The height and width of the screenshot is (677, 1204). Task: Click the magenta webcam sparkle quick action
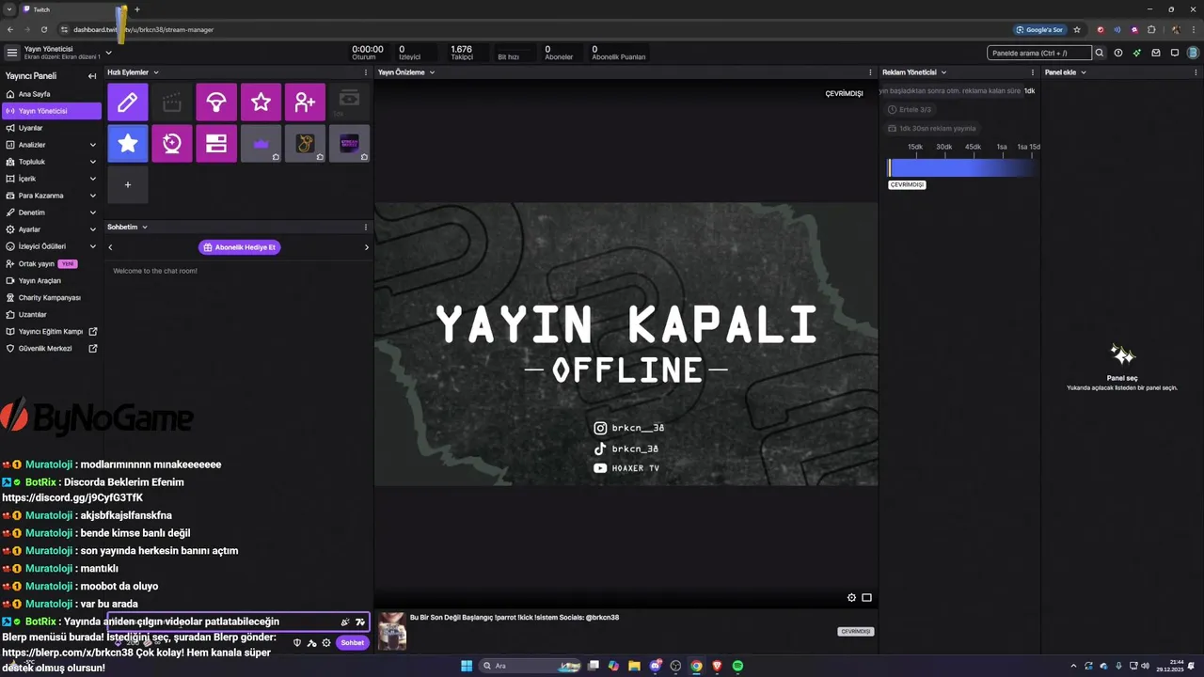pyautogui.click(x=172, y=143)
